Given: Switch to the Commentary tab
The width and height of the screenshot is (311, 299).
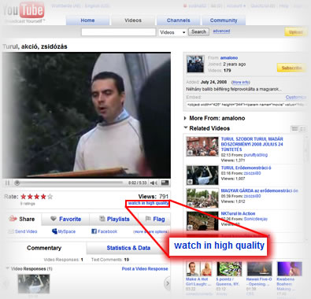Looking at the screenshot, I should point(44,248).
